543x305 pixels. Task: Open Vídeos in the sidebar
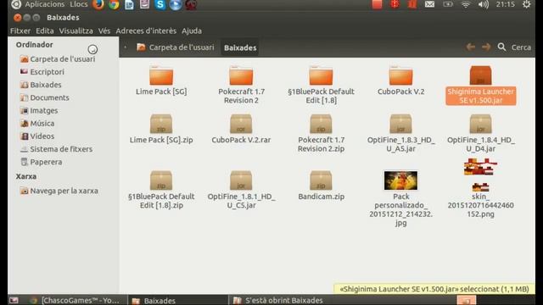[37, 136]
